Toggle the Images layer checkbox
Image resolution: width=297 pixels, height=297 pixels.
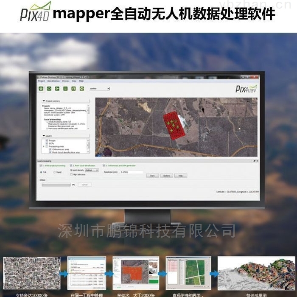point(47,140)
